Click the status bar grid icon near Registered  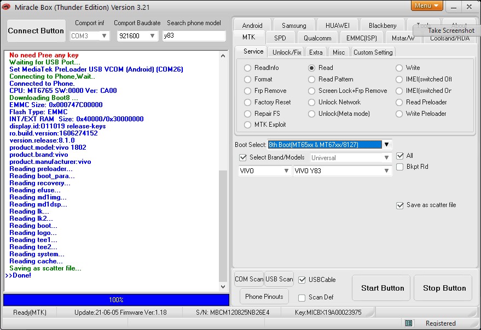click(x=409, y=323)
